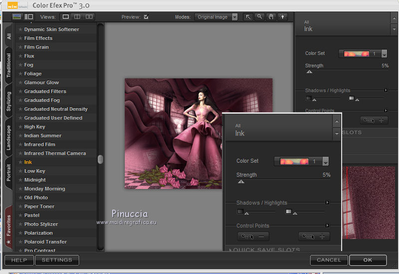Open the Landscape filter category tab
399x274 pixels.
pyautogui.click(x=8, y=138)
